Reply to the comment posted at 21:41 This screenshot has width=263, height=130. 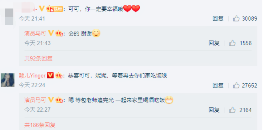pyautogui.click(x=218, y=18)
